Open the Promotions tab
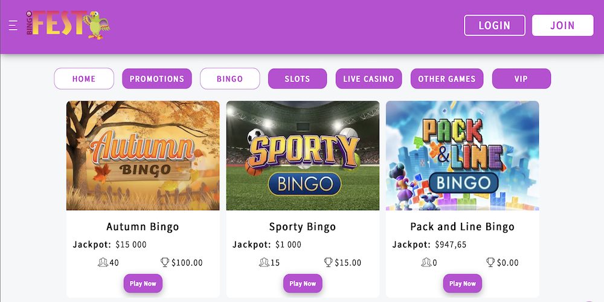This screenshot has width=604, height=302. coord(157,79)
